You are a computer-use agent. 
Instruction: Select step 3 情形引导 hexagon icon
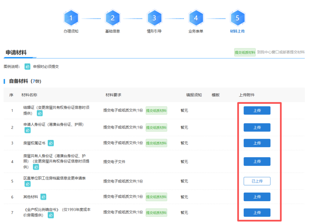pos(154,18)
